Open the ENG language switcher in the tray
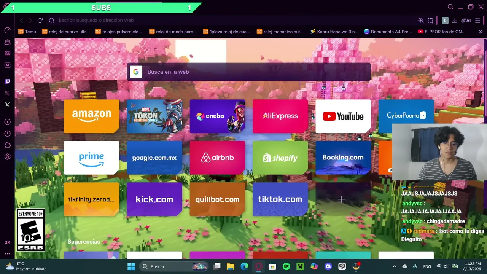 click(427, 266)
